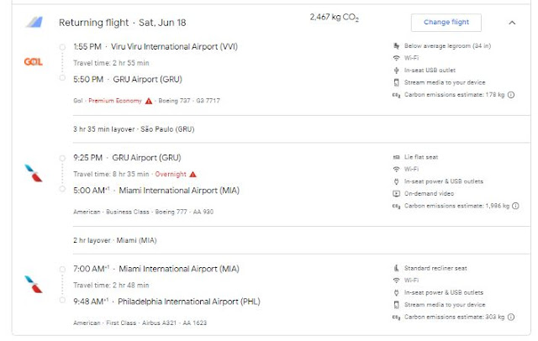Click the 2,467 kg CO2 total emissions text
Image resolution: width=538 pixels, height=341 pixels.
(x=333, y=17)
